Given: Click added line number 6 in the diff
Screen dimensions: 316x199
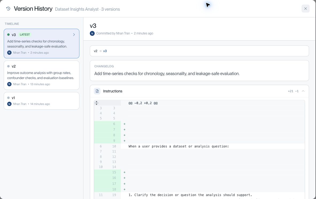Looking at the screenshot, I should [x=114, y=124].
